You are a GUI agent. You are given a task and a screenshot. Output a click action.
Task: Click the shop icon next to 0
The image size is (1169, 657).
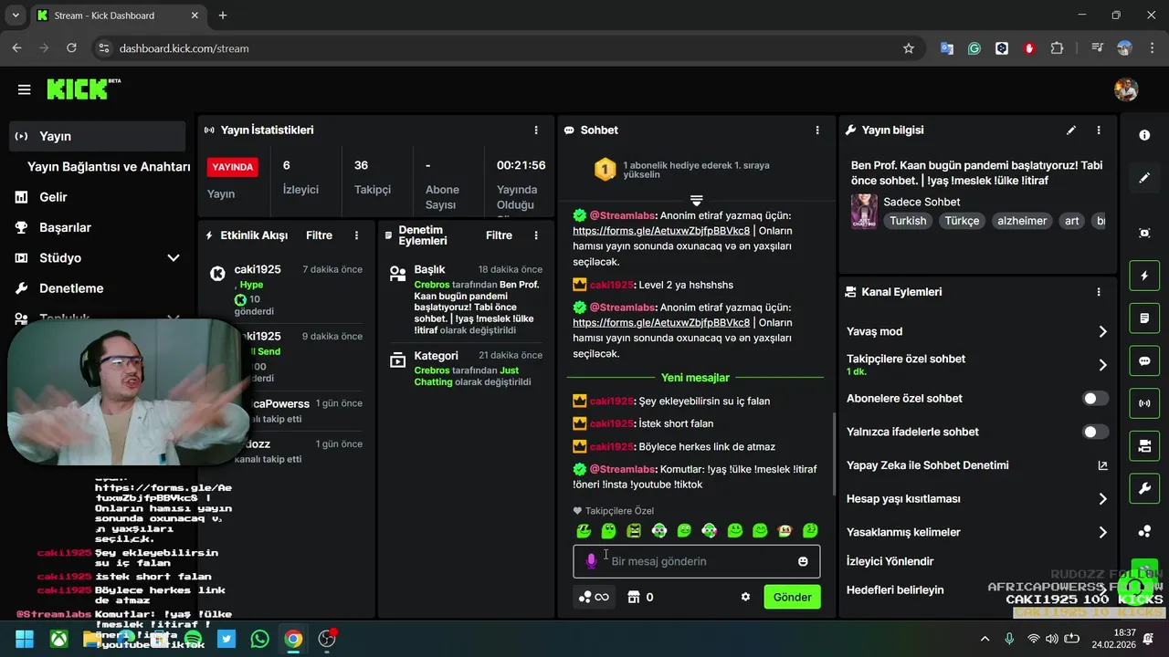coord(634,597)
